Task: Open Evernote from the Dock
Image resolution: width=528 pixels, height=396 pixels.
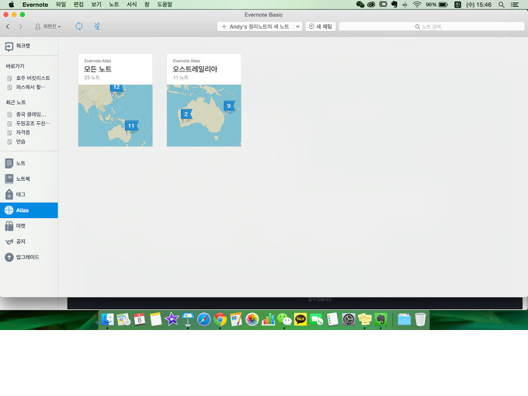Action: pos(380,319)
